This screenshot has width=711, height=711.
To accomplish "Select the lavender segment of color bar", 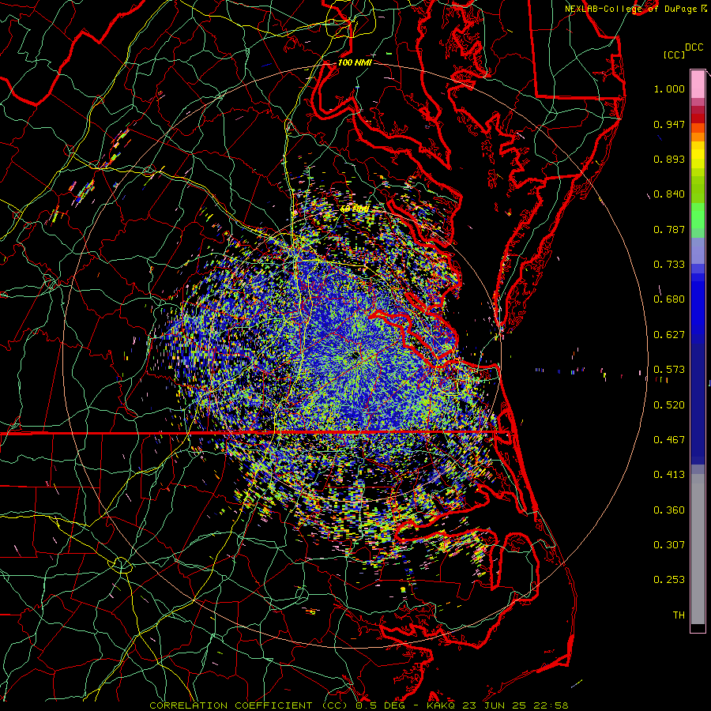I will pyautogui.click(x=698, y=250).
